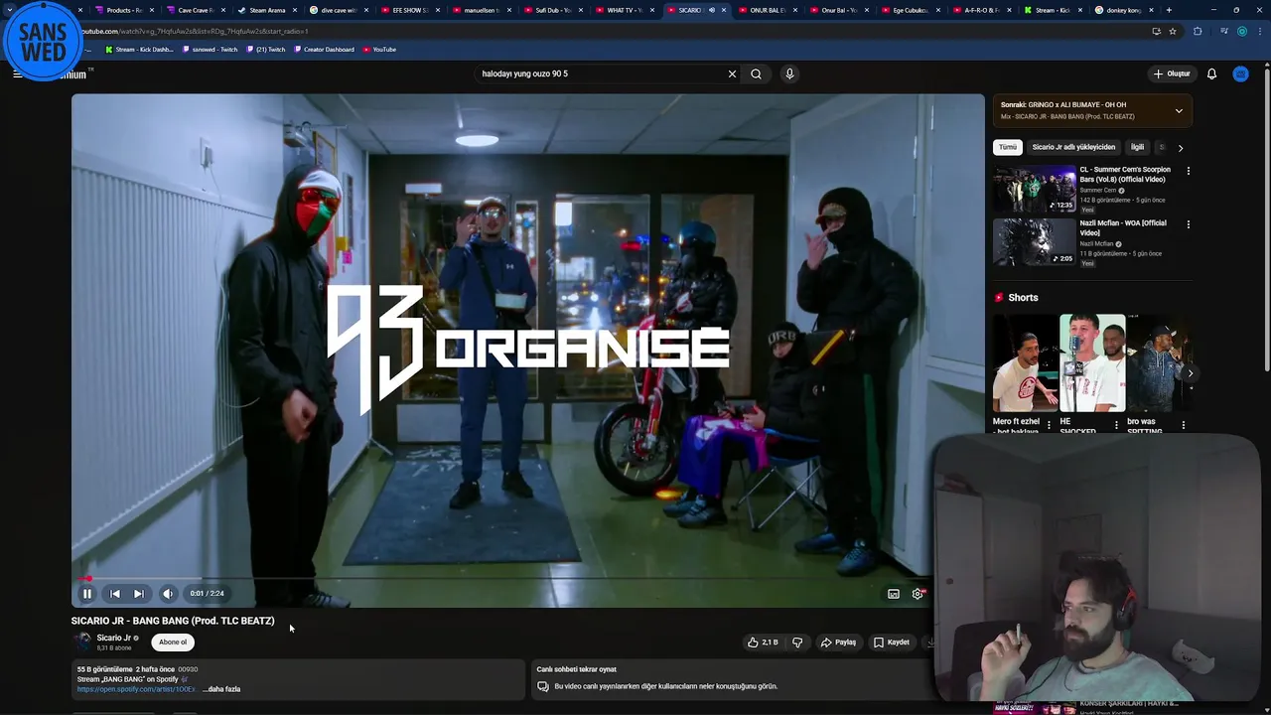Click the browser address bar URL

[195, 31]
